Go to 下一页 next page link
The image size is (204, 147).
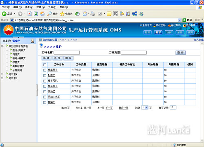[109, 108]
